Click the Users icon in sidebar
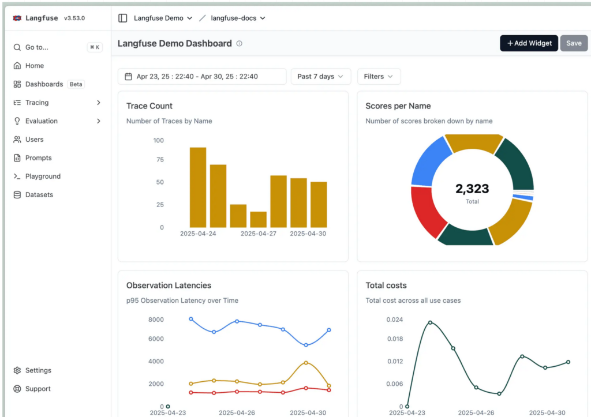Screen dimensions: 591x417 coord(17,140)
